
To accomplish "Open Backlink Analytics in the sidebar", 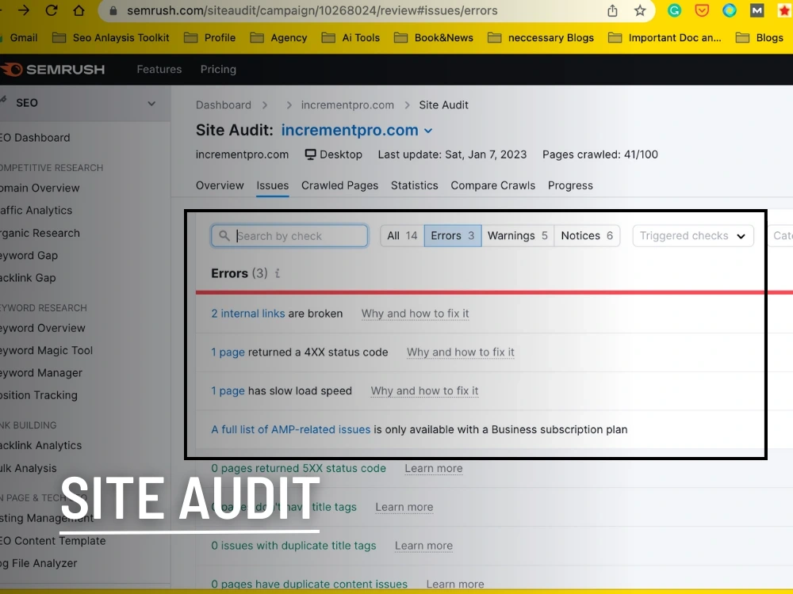I will click(40, 445).
